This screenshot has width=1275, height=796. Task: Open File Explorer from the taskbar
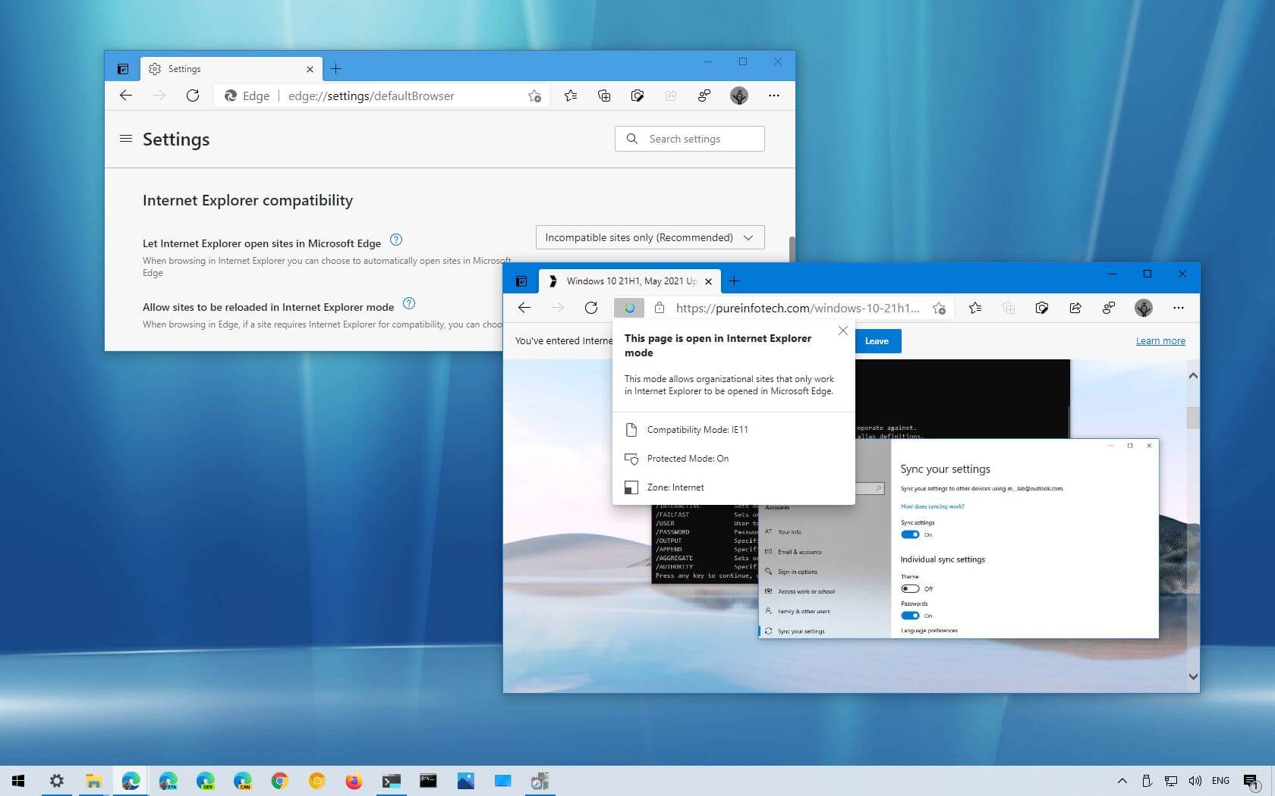click(94, 780)
